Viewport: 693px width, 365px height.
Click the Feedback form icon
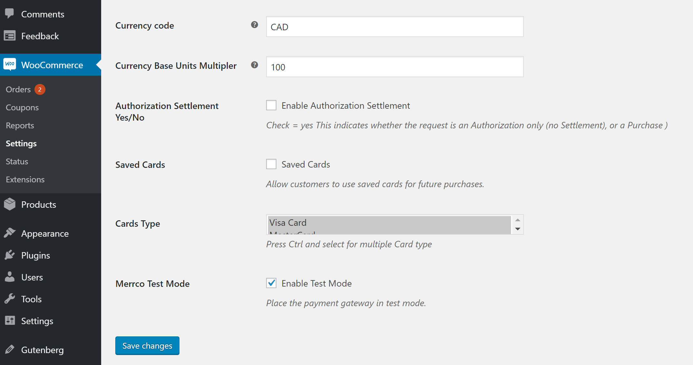point(10,36)
